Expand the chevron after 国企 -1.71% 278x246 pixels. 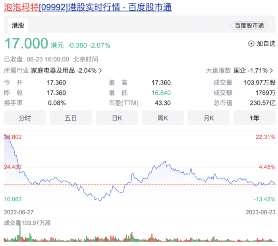click(x=272, y=71)
